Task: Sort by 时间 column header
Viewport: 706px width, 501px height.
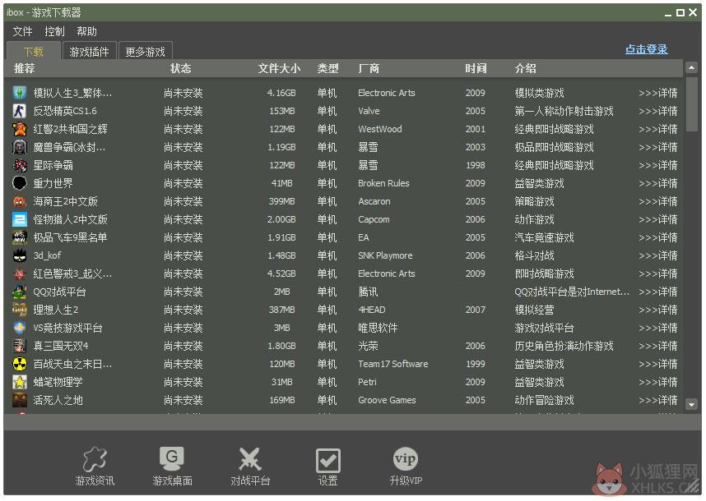Action: pyautogui.click(x=476, y=68)
